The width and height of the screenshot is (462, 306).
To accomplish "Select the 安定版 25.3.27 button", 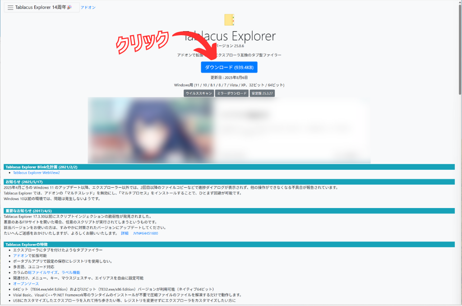I will [263, 93].
